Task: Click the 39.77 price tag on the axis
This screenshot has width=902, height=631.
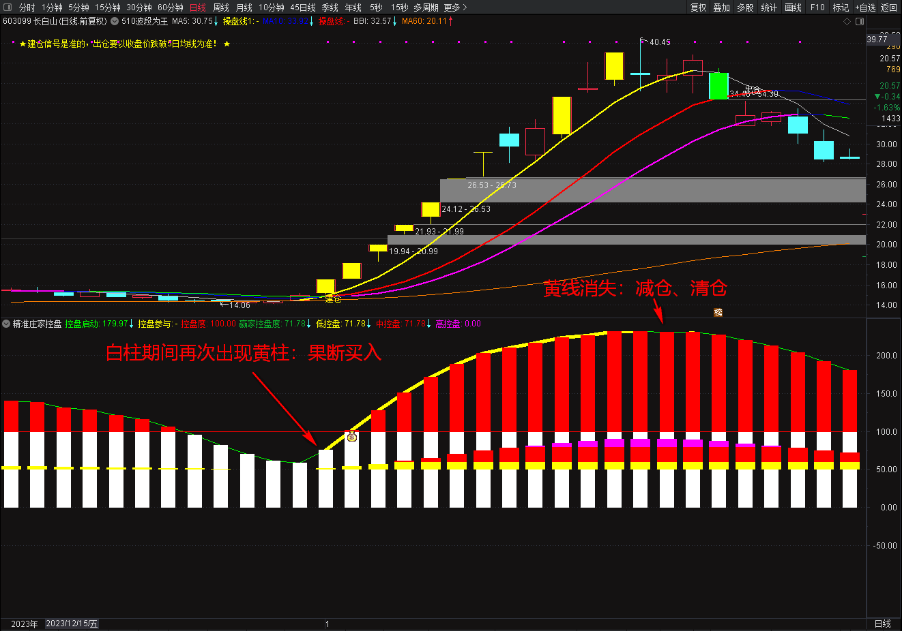Action: tap(877, 40)
